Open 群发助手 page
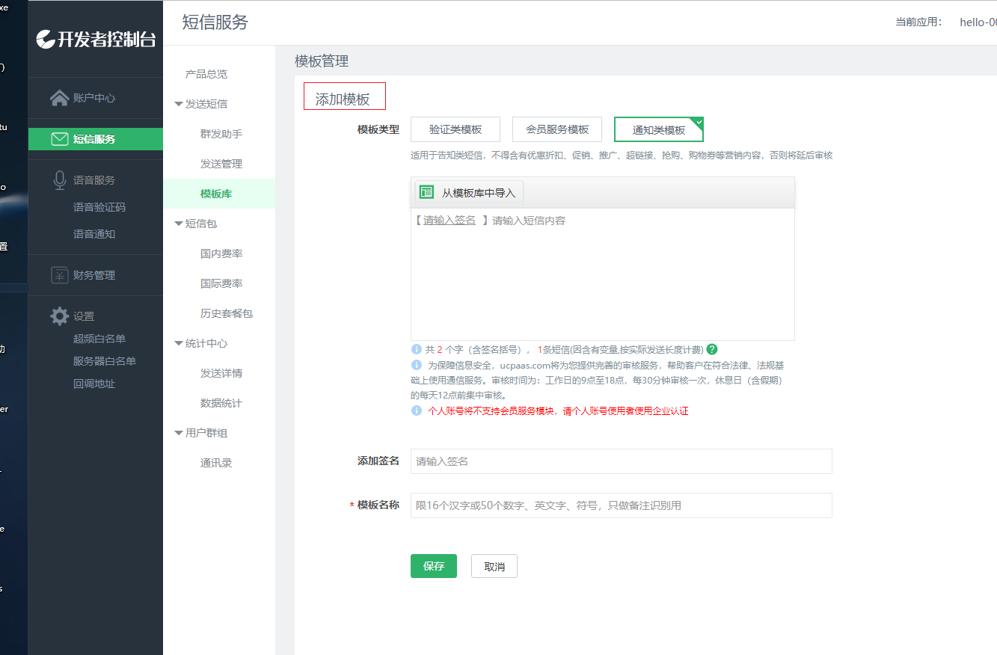Viewport: 997px width, 655px height. pyautogui.click(x=221, y=134)
